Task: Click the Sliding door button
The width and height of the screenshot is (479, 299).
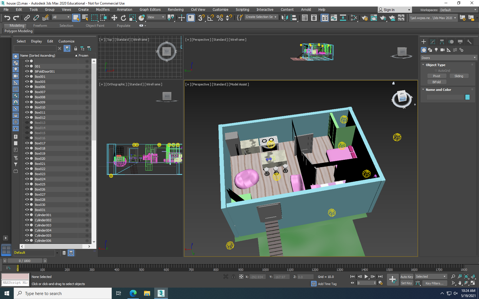Action: tap(459, 76)
